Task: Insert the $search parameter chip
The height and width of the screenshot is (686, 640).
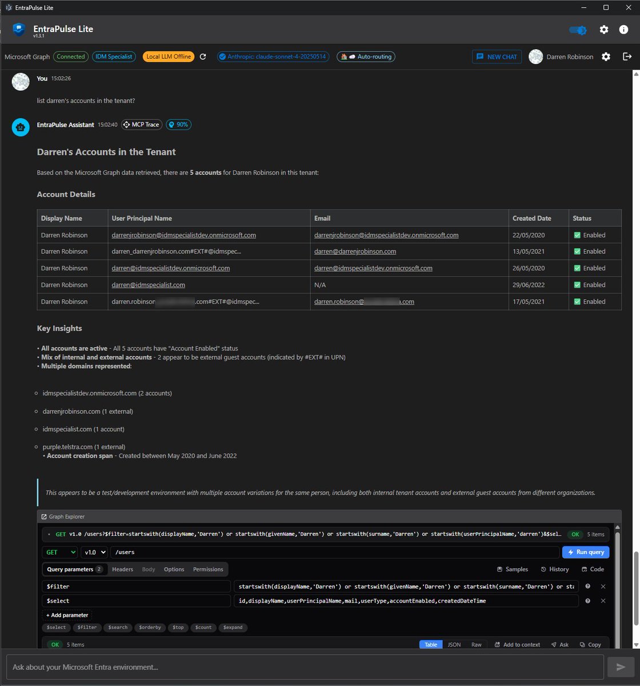Action: [x=118, y=627]
